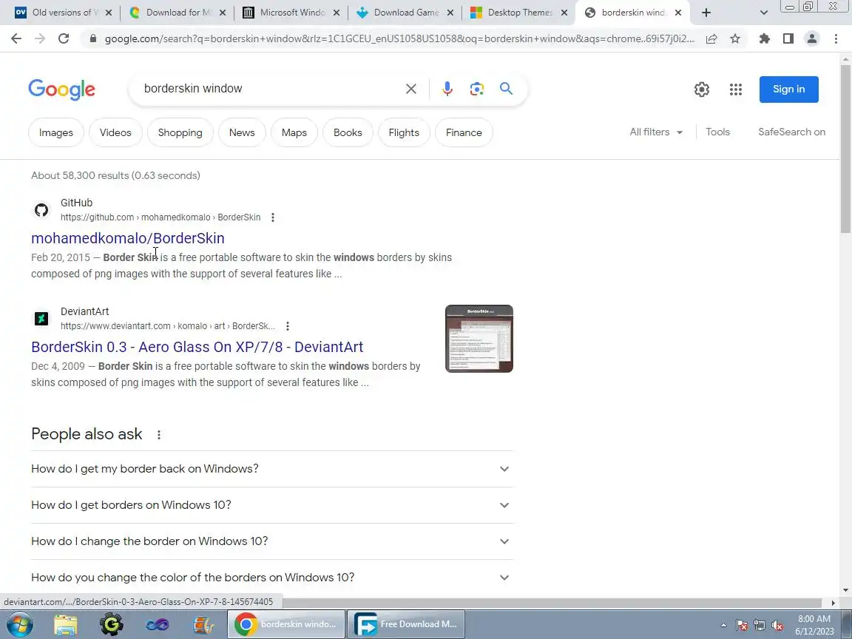Open the Chrome extensions puzzle icon

(x=765, y=38)
